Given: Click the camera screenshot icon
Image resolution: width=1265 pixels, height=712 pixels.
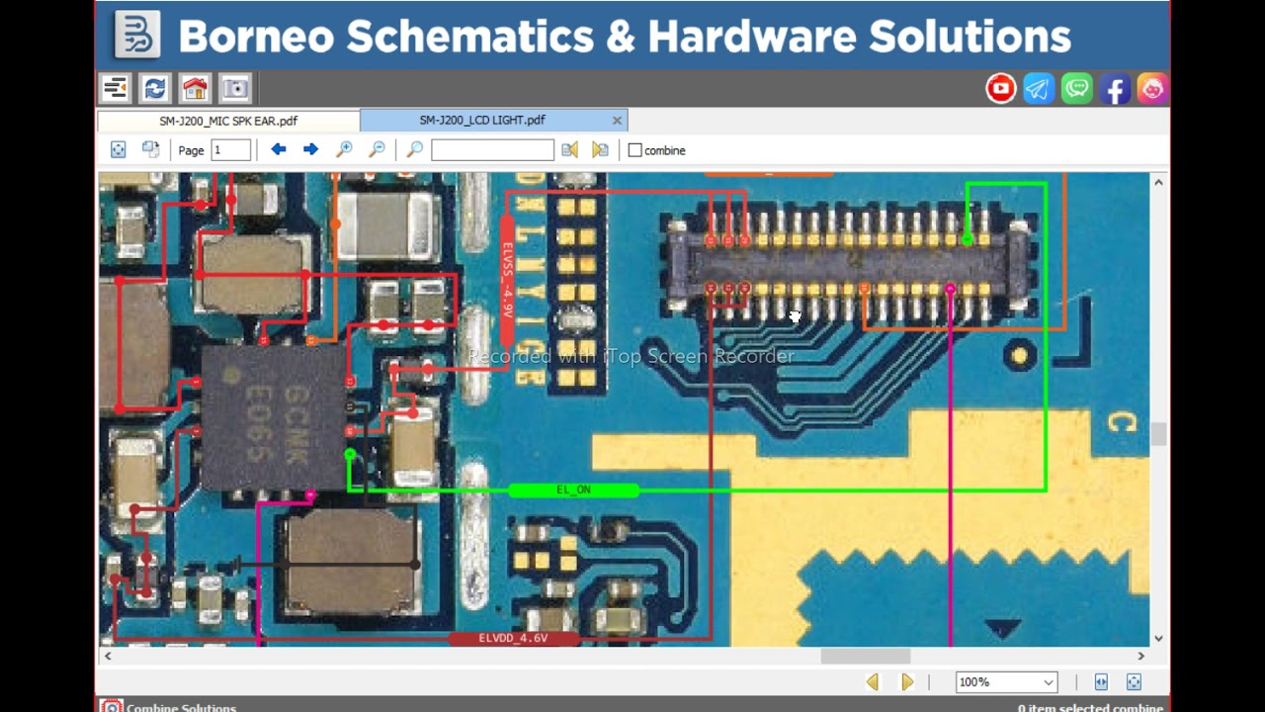Looking at the screenshot, I should 235,89.
